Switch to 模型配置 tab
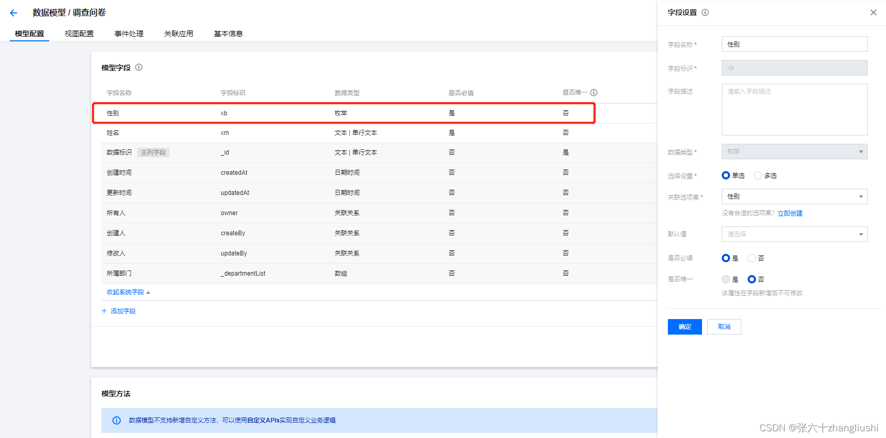 click(x=30, y=34)
